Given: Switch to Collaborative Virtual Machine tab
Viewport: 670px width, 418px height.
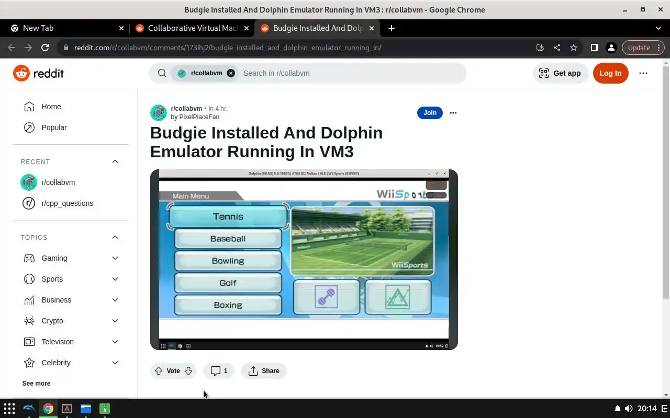Looking at the screenshot, I should pos(191,28).
